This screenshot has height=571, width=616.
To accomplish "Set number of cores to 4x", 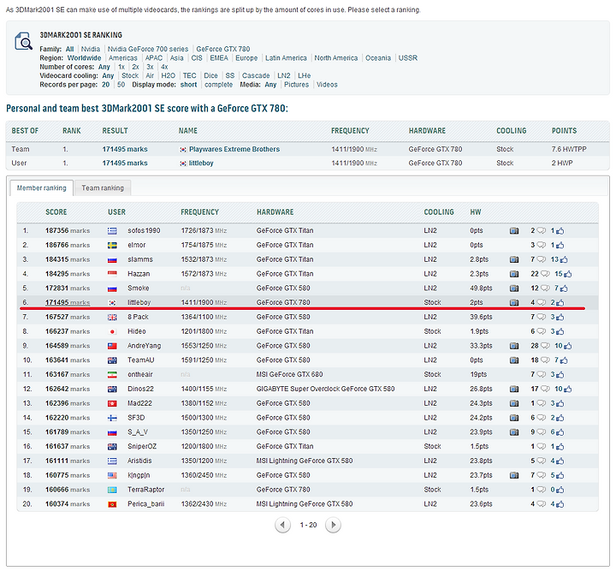I will [x=164, y=67].
